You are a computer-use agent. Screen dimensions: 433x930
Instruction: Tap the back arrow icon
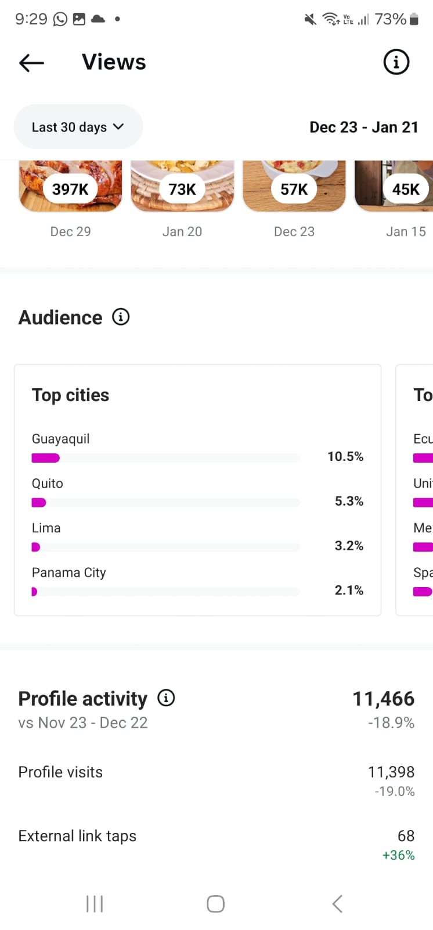coord(31,62)
